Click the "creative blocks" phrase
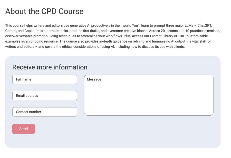Image resolution: width=231 pixels, height=158 pixels. pos(136,31)
